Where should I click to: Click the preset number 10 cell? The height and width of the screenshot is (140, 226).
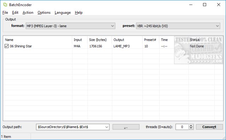click(x=146, y=46)
